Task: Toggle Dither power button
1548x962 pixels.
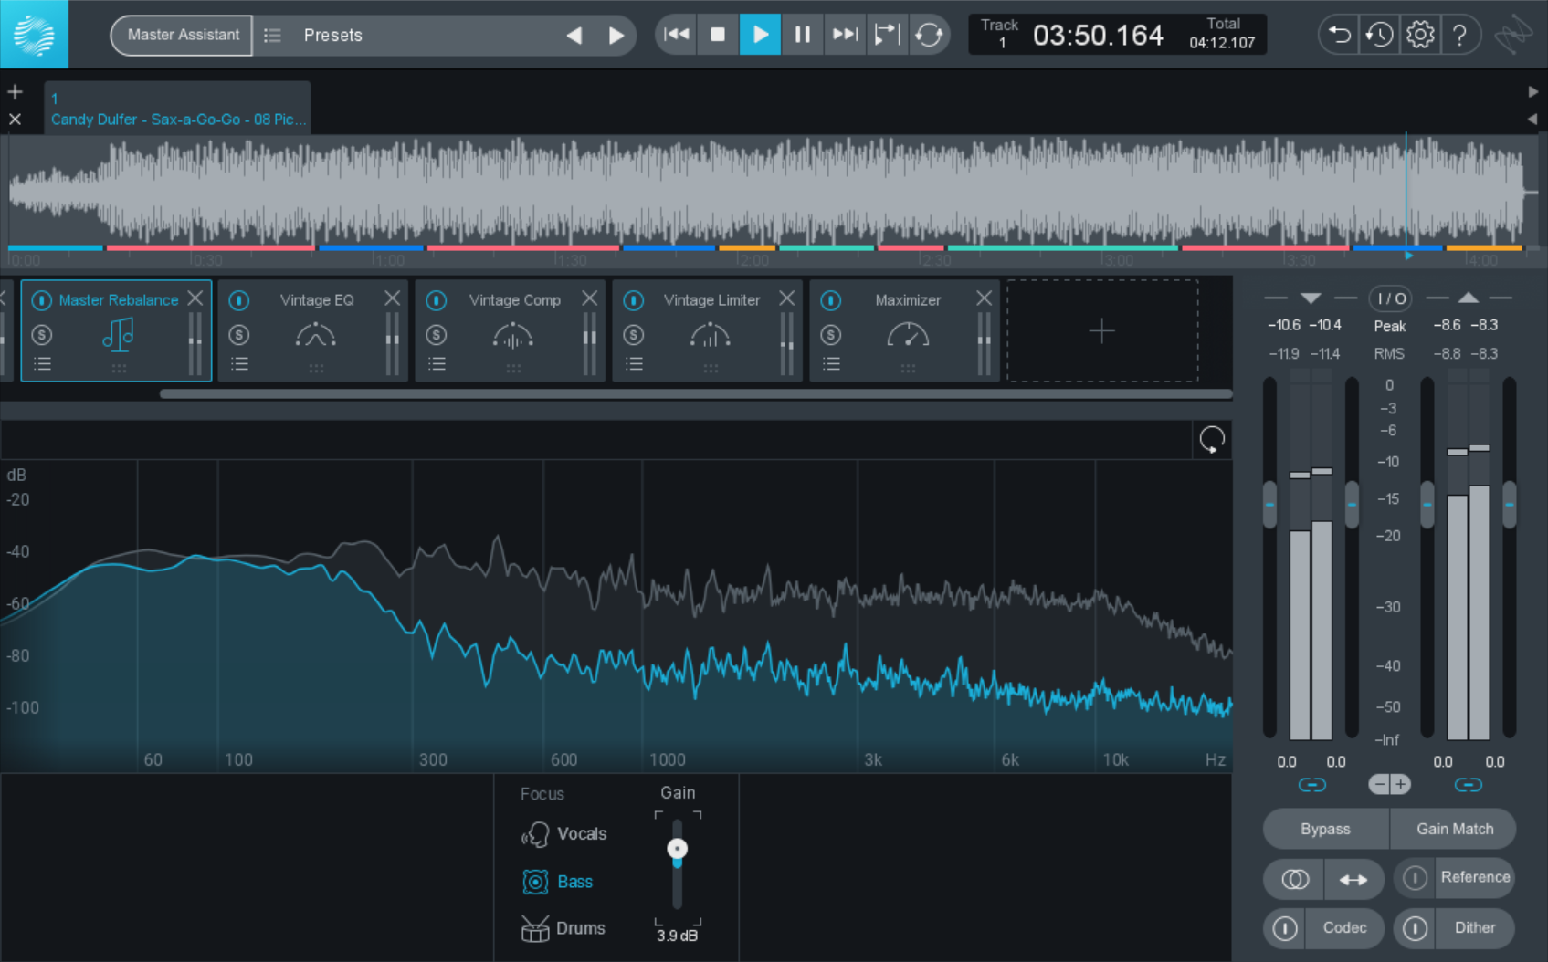Action: pos(1415,928)
